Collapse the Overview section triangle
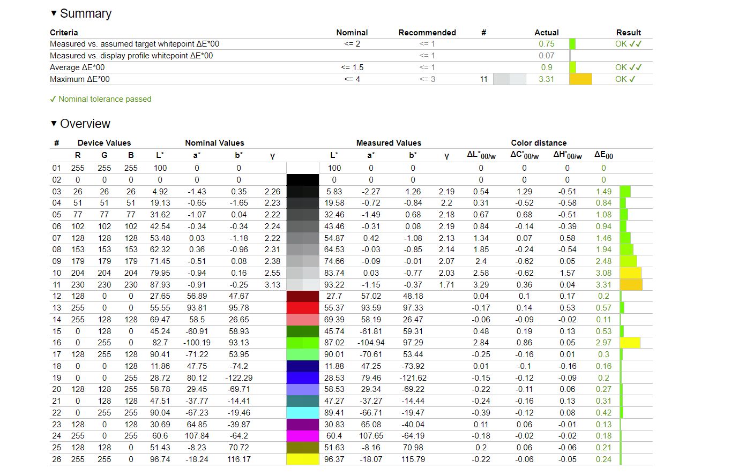The height and width of the screenshot is (476, 753). (x=54, y=123)
